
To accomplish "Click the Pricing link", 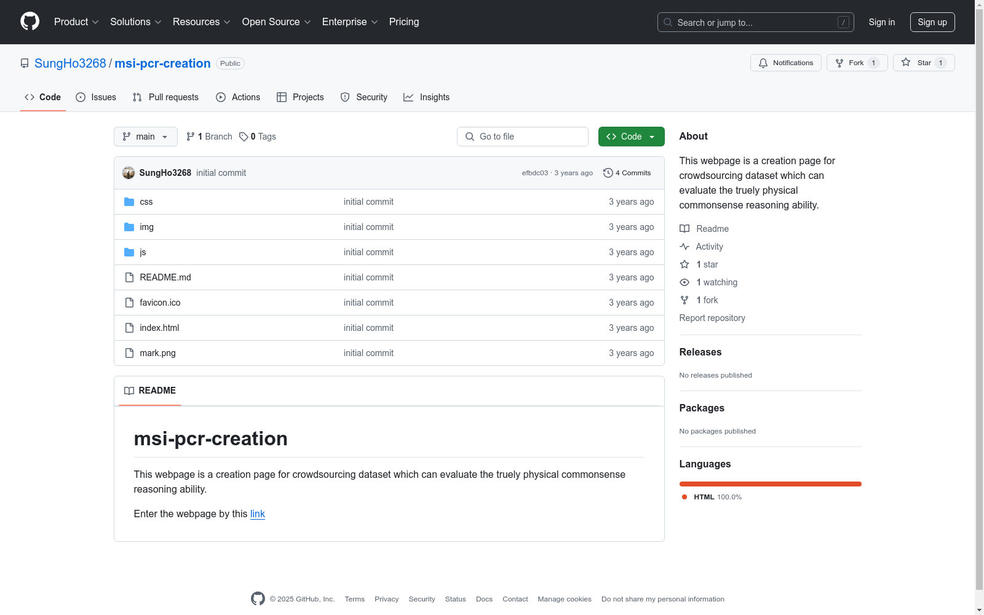I will click(404, 22).
